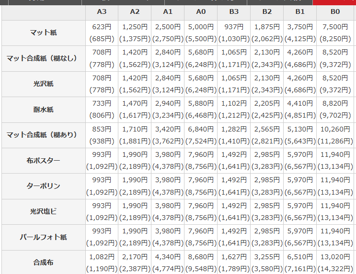Click the パールフォト紙 row header
This screenshot has width=356, height=274.
44,237
